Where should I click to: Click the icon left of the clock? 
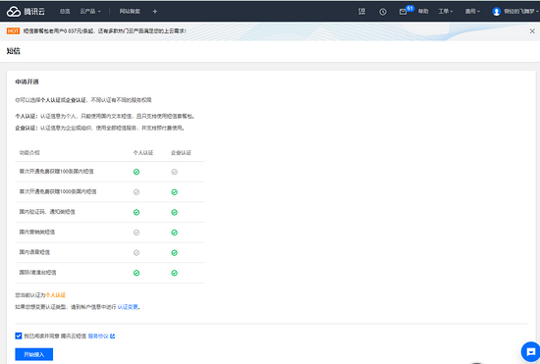(x=361, y=12)
